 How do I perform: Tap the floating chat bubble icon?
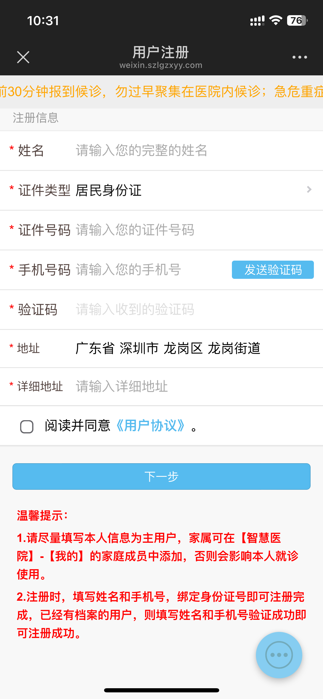[x=279, y=655]
